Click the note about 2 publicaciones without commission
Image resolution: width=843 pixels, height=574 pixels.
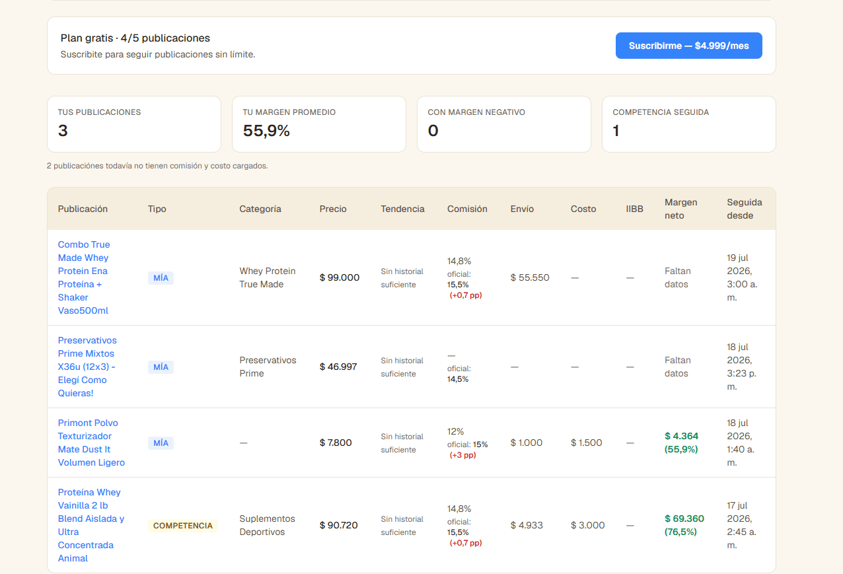(x=157, y=166)
